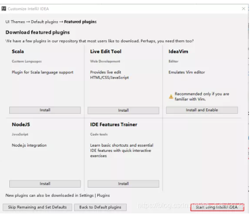The height and width of the screenshot is (216, 252).
Task: Click the Scala plugin heading
Action: point(18,52)
